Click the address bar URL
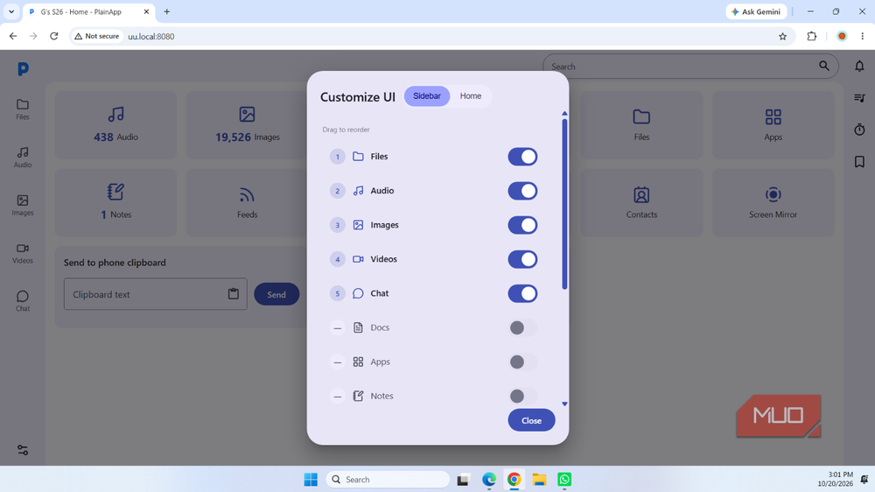Screen dimensions: 875x492 [151, 36]
